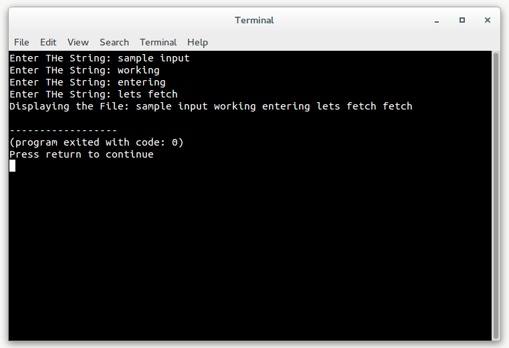The width and height of the screenshot is (509, 348).
Task: Click the 'sample input' text on first line
Action: 154,58
